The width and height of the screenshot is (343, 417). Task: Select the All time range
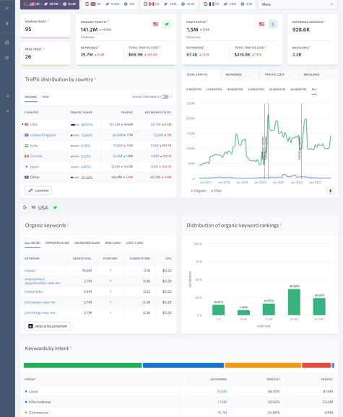point(314,89)
